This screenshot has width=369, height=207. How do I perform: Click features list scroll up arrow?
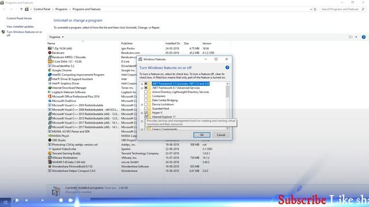click(227, 84)
